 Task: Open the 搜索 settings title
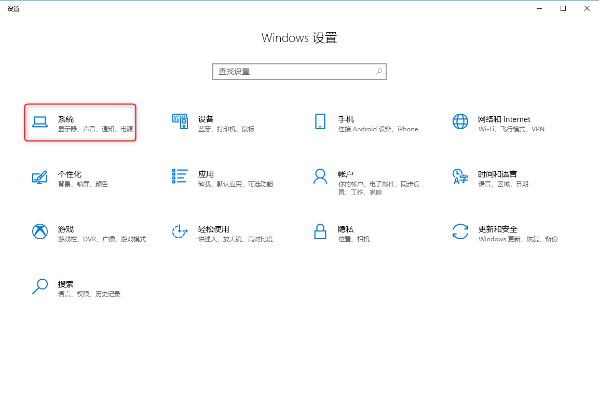[x=66, y=284]
